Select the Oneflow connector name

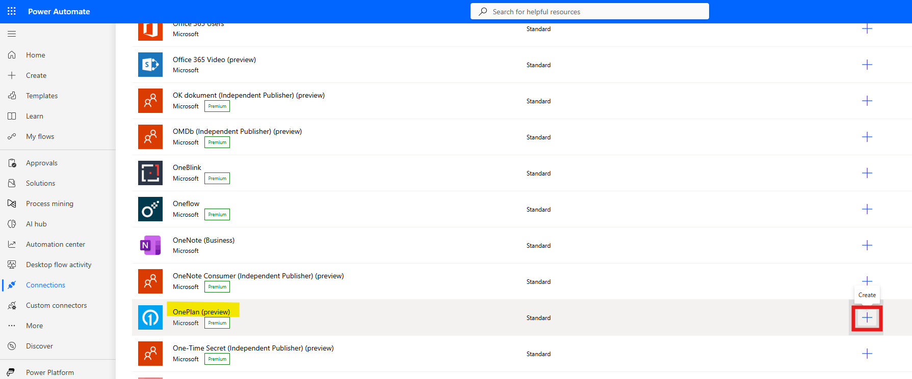186,203
